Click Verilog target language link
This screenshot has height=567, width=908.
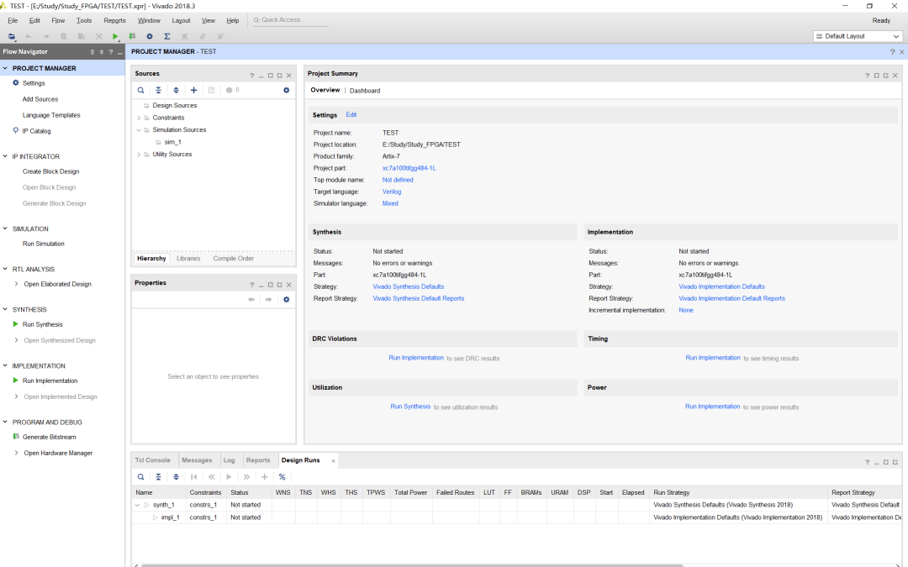pos(392,192)
